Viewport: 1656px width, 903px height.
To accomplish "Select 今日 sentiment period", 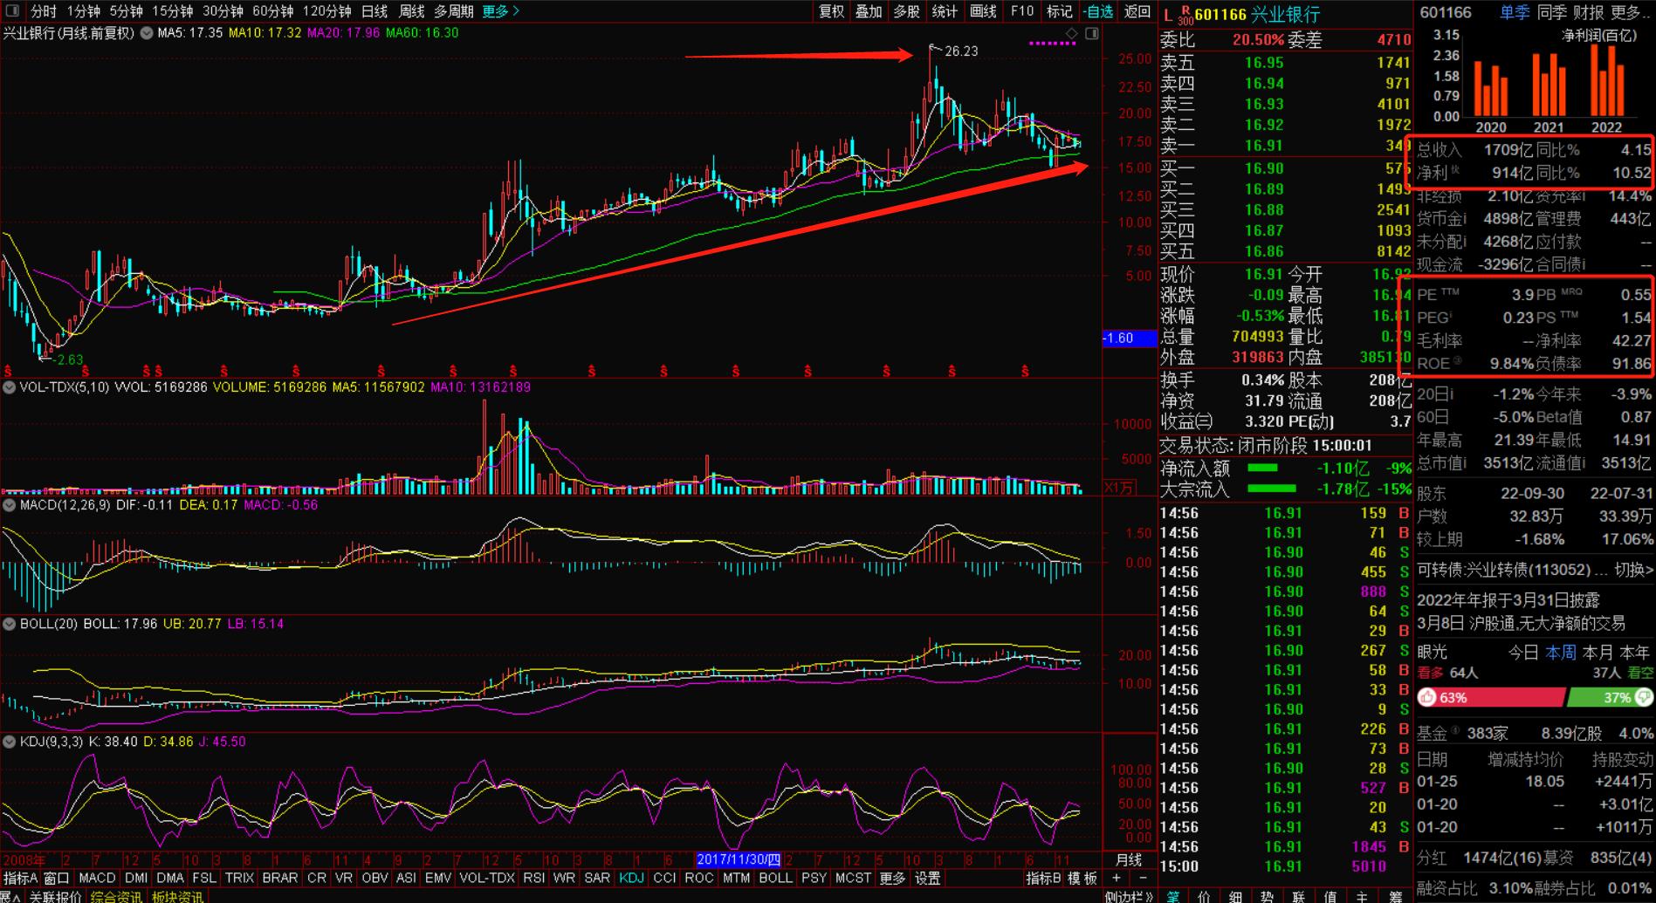I will 1523,652.
